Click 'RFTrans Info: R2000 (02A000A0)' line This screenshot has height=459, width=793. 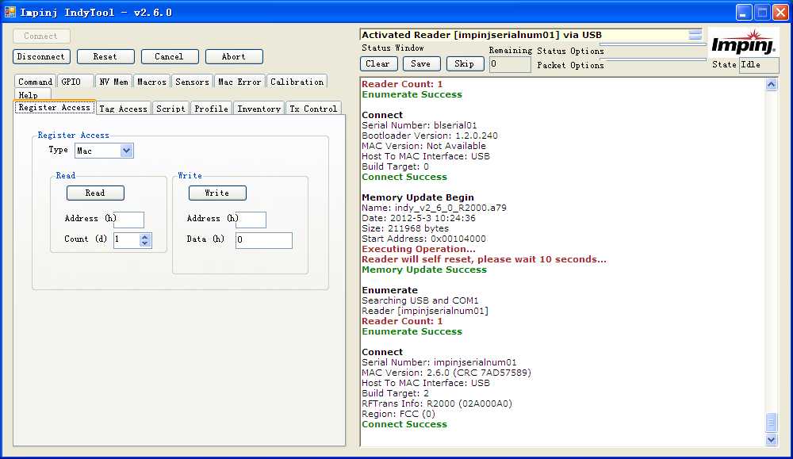pyautogui.click(x=436, y=404)
